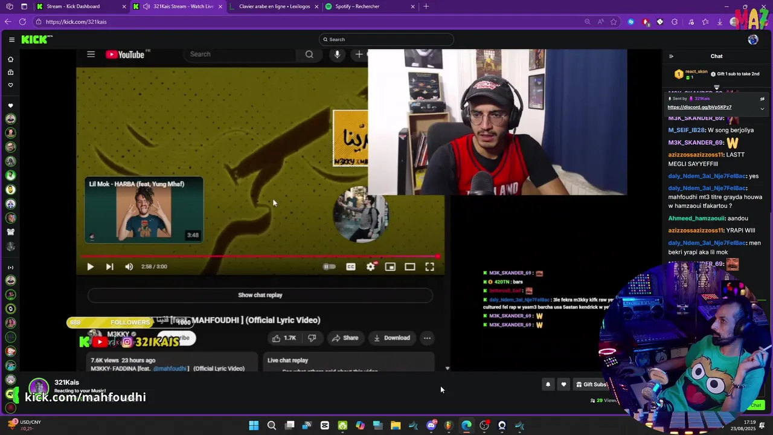Click the Share button under the video
The height and width of the screenshot is (435, 773).
[x=345, y=338]
